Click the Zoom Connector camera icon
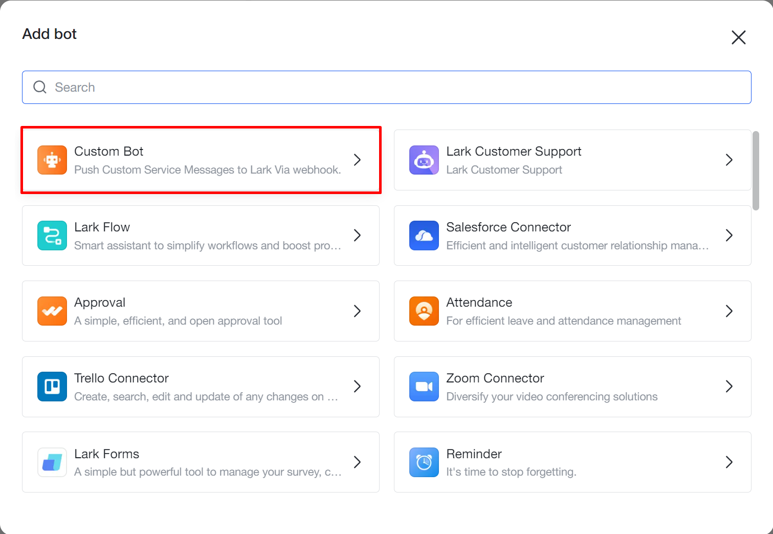 [424, 387]
